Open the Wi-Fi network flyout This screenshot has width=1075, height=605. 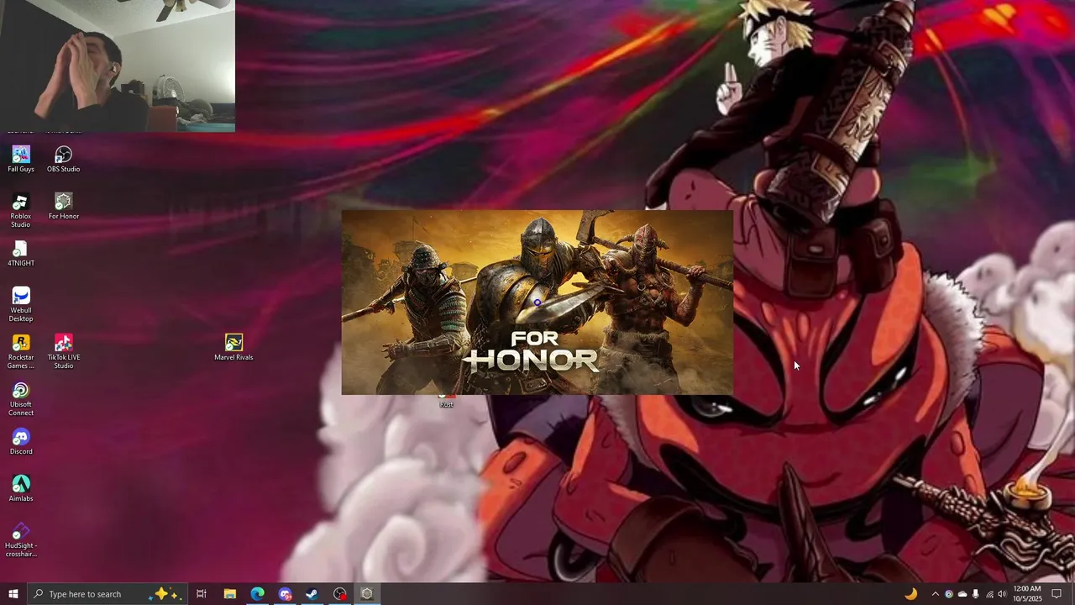(988, 594)
